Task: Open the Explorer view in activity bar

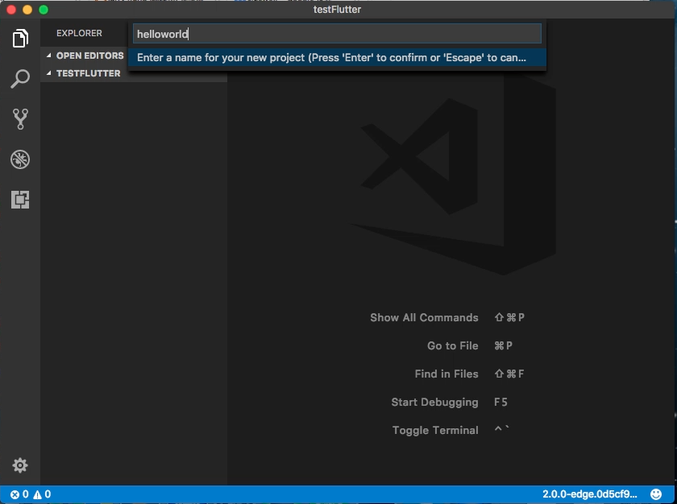Action: click(x=20, y=39)
